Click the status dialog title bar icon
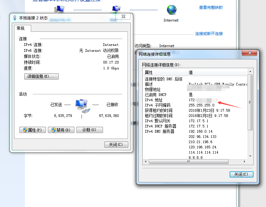 (x=15, y=18)
